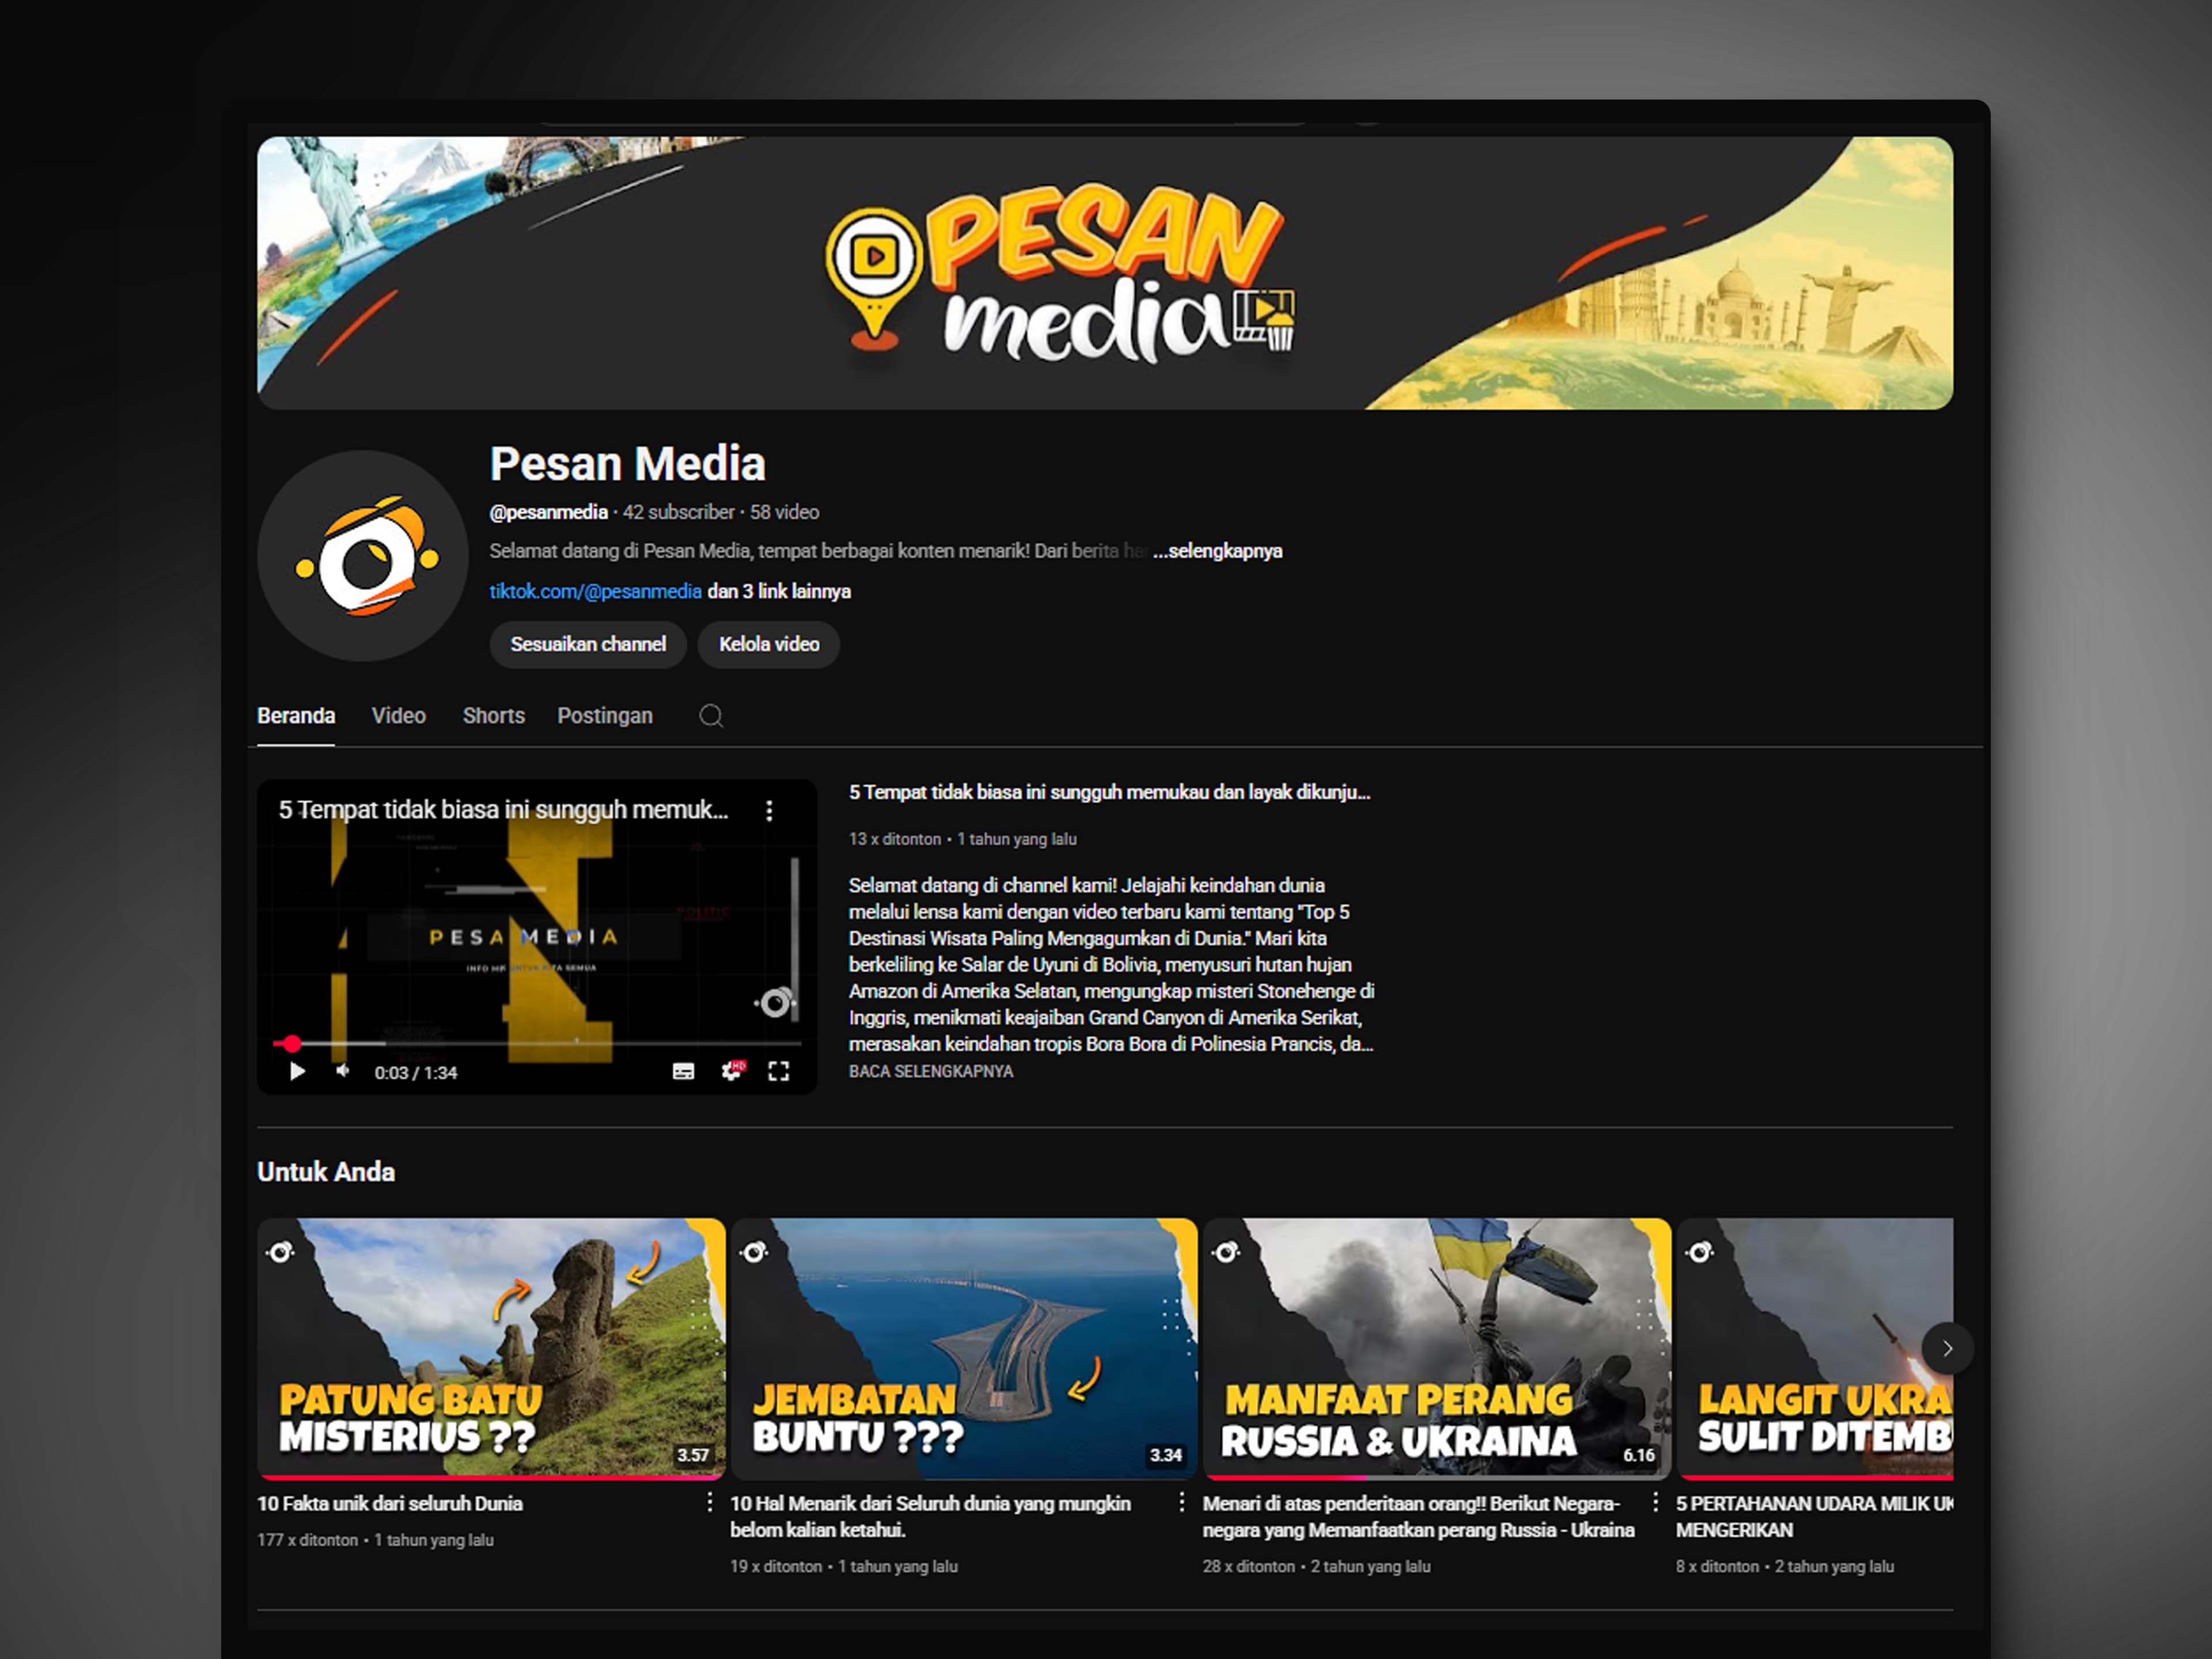Open the Postingan tab

pyautogui.click(x=604, y=716)
